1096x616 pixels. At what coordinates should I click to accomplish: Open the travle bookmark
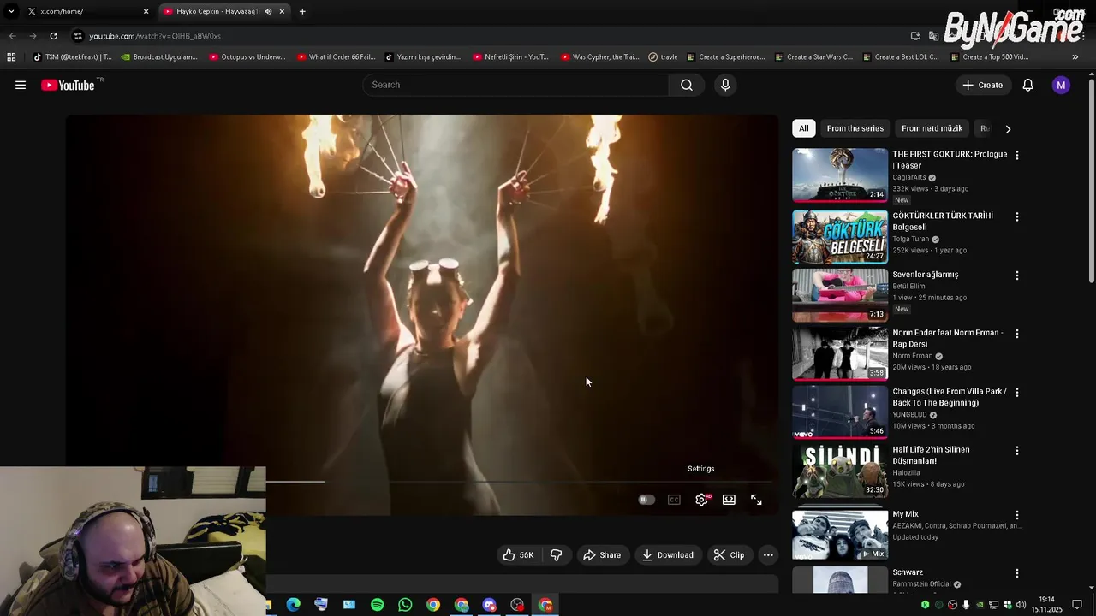[x=663, y=57]
